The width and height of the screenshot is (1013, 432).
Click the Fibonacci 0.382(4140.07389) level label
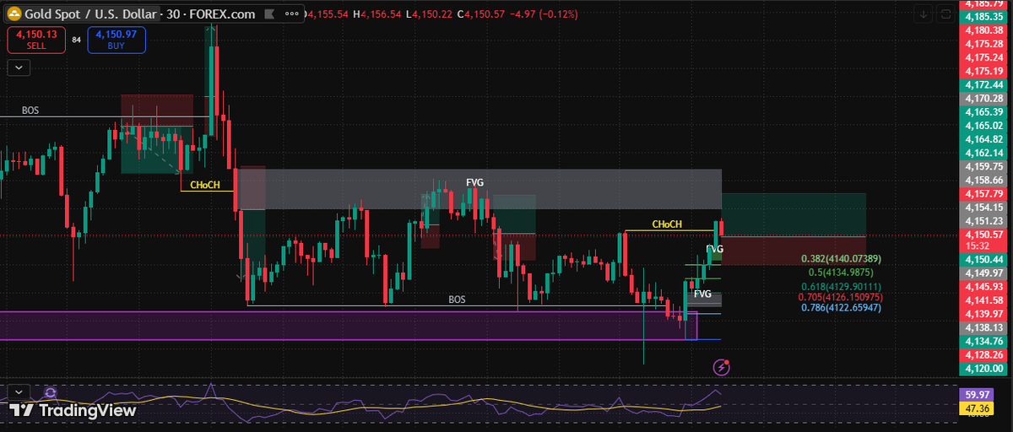pos(841,258)
